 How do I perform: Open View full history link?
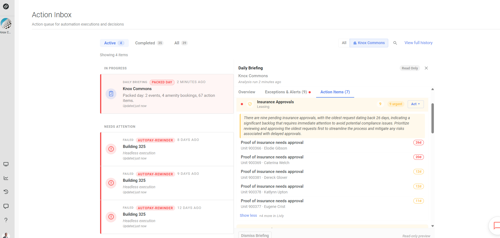418,43
